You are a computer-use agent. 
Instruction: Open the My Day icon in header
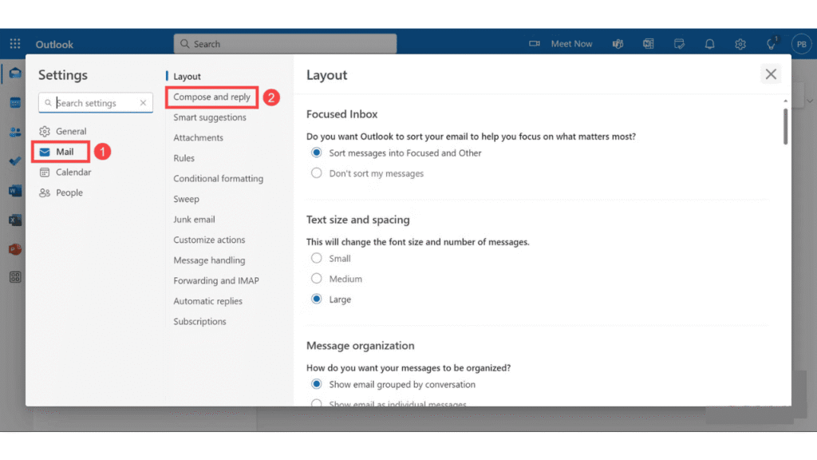[x=679, y=44]
